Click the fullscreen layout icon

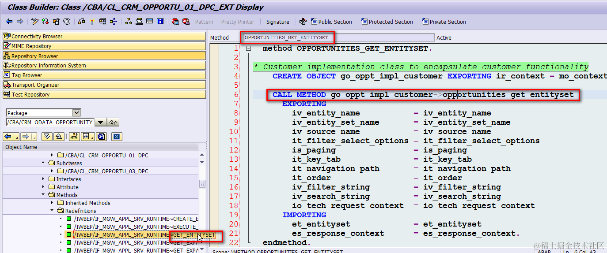[x=149, y=22]
